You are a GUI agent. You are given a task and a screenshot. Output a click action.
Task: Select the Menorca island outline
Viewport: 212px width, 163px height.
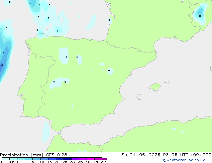point(167,82)
